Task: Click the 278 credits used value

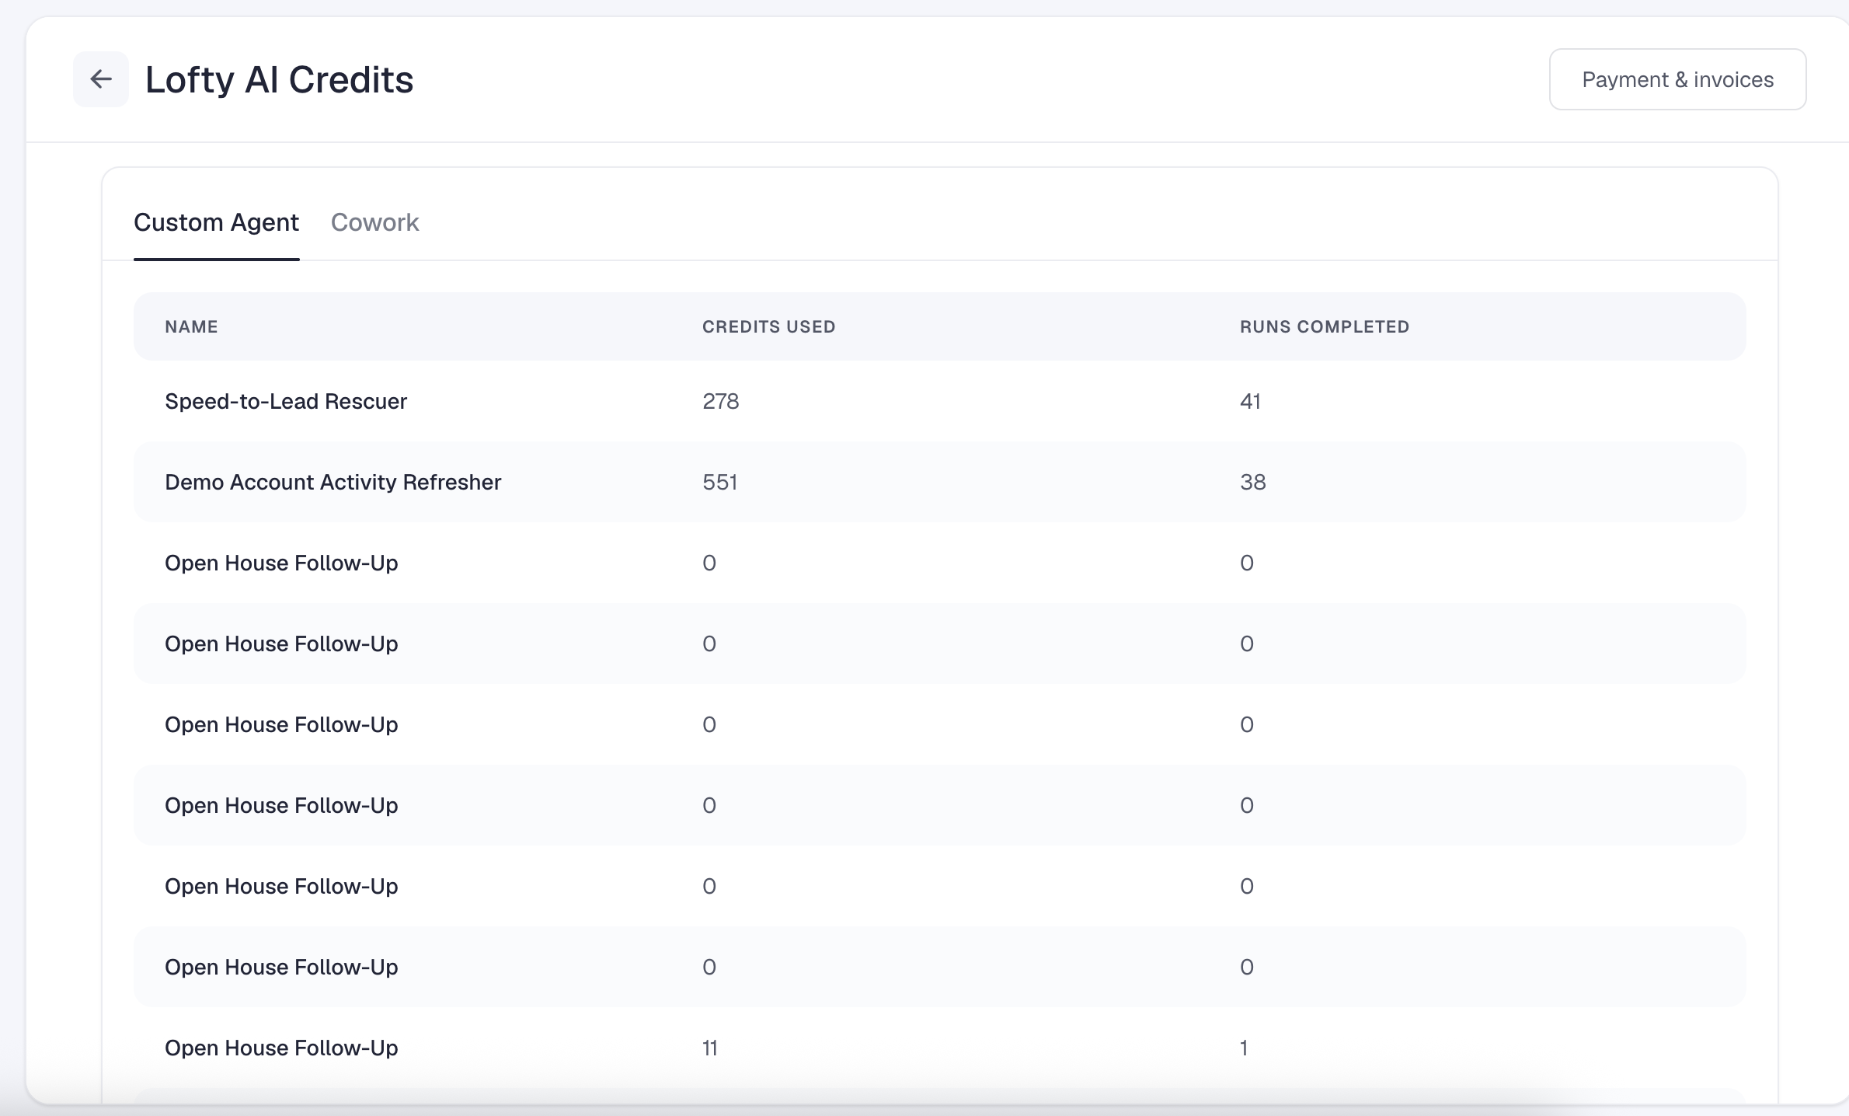Action: [721, 401]
